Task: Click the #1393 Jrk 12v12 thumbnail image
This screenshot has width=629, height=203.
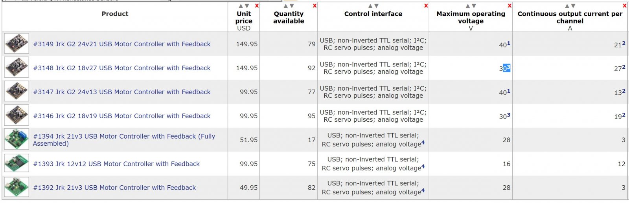Action: pyautogui.click(x=17, y=163)
